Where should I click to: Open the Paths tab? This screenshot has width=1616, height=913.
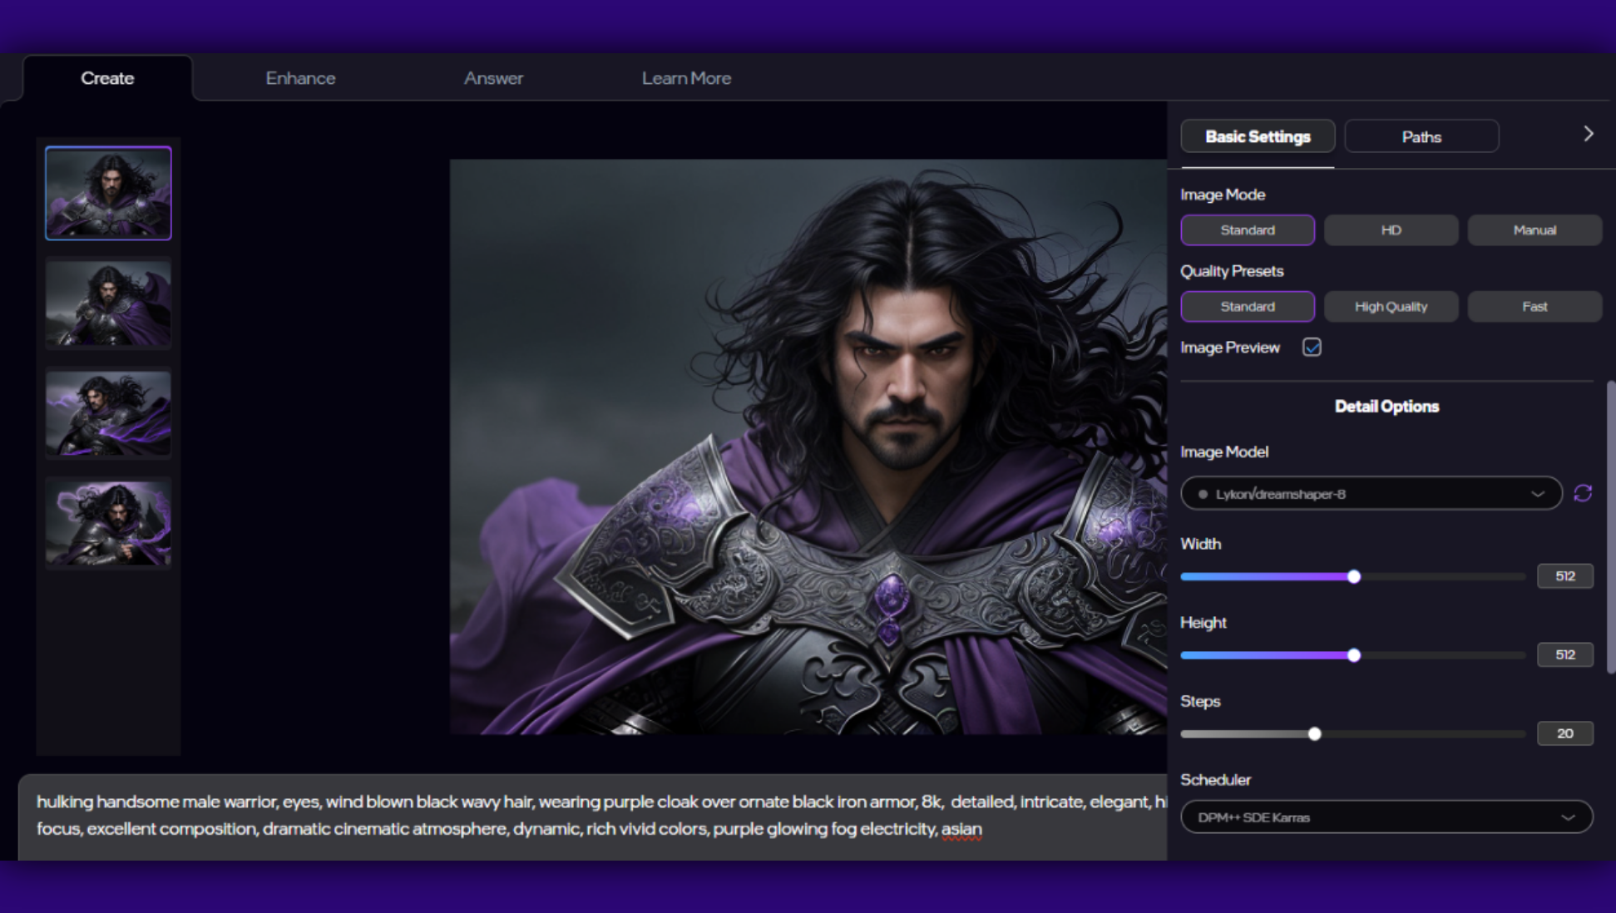(1421, 136)
